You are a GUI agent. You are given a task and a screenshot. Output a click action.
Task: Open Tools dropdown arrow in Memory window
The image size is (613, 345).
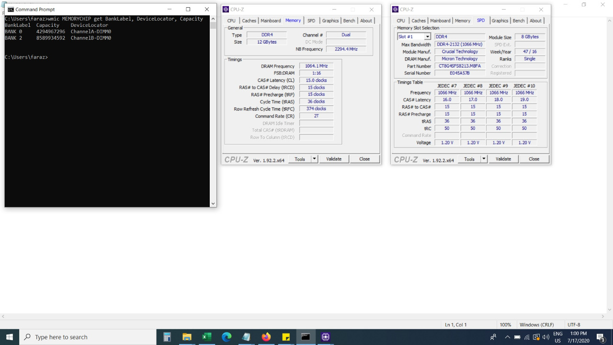pyautogui.click(x=315, y=159)
